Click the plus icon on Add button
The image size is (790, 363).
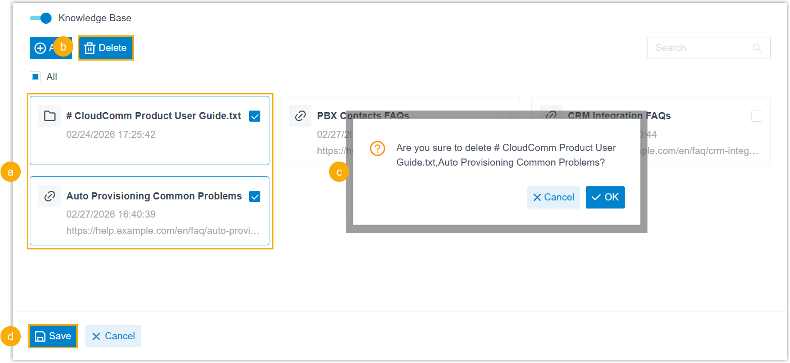(x=40, y=48)
